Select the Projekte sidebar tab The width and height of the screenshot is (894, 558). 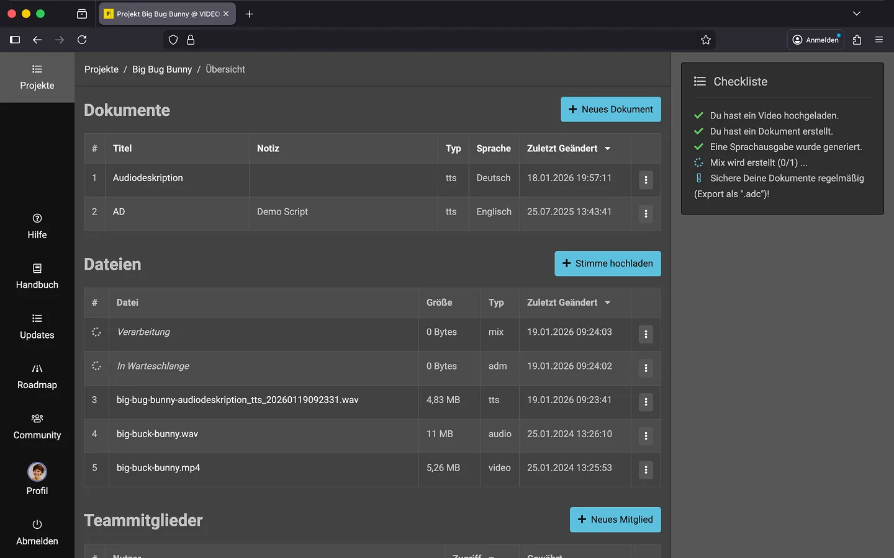(37, 77)
